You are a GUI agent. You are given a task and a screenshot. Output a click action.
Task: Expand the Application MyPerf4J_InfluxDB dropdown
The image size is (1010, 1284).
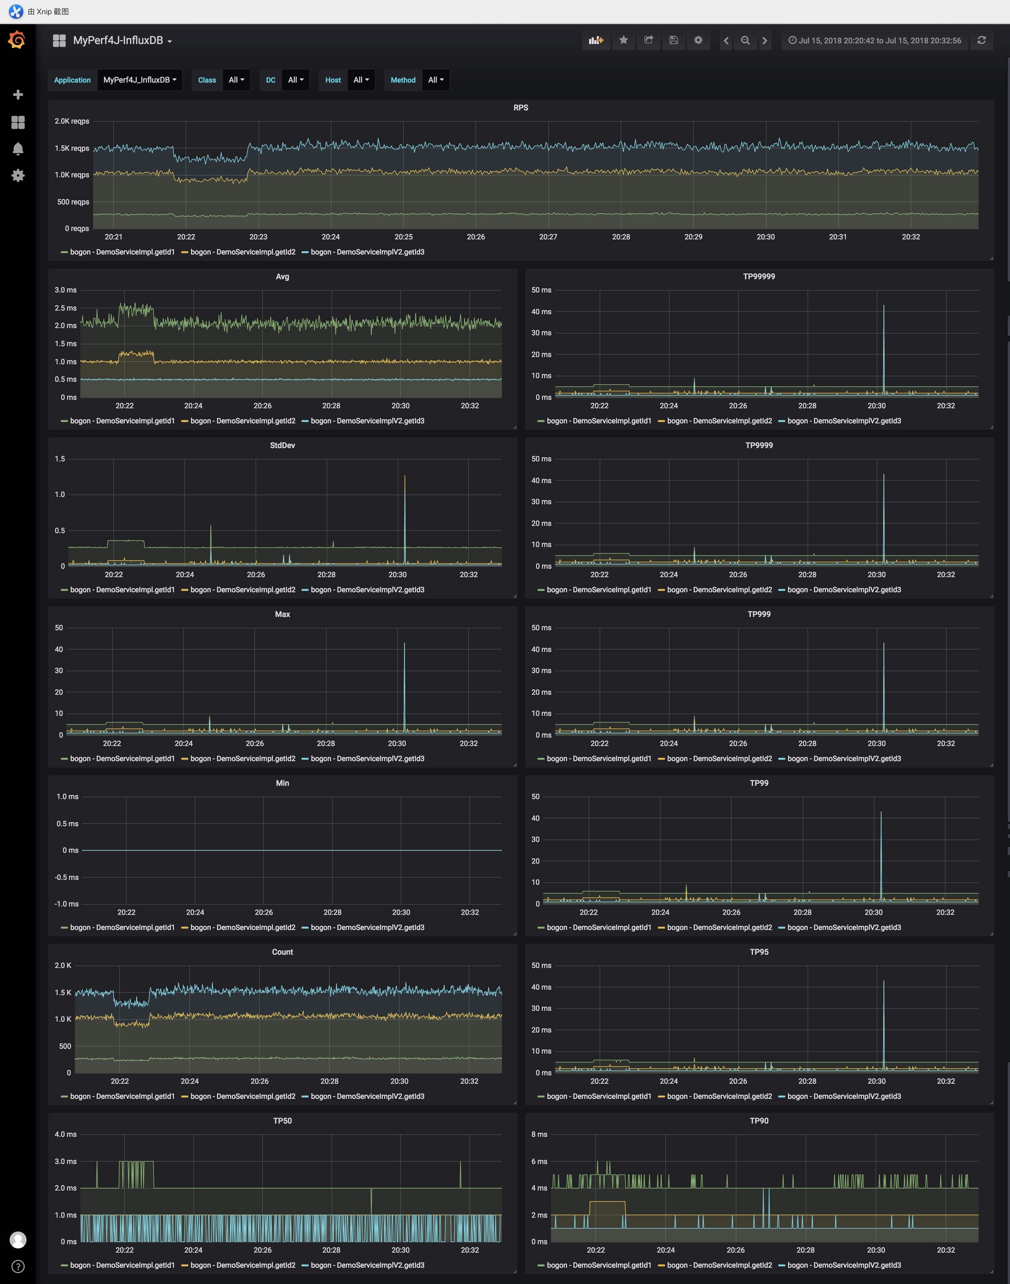coord(140,80)
